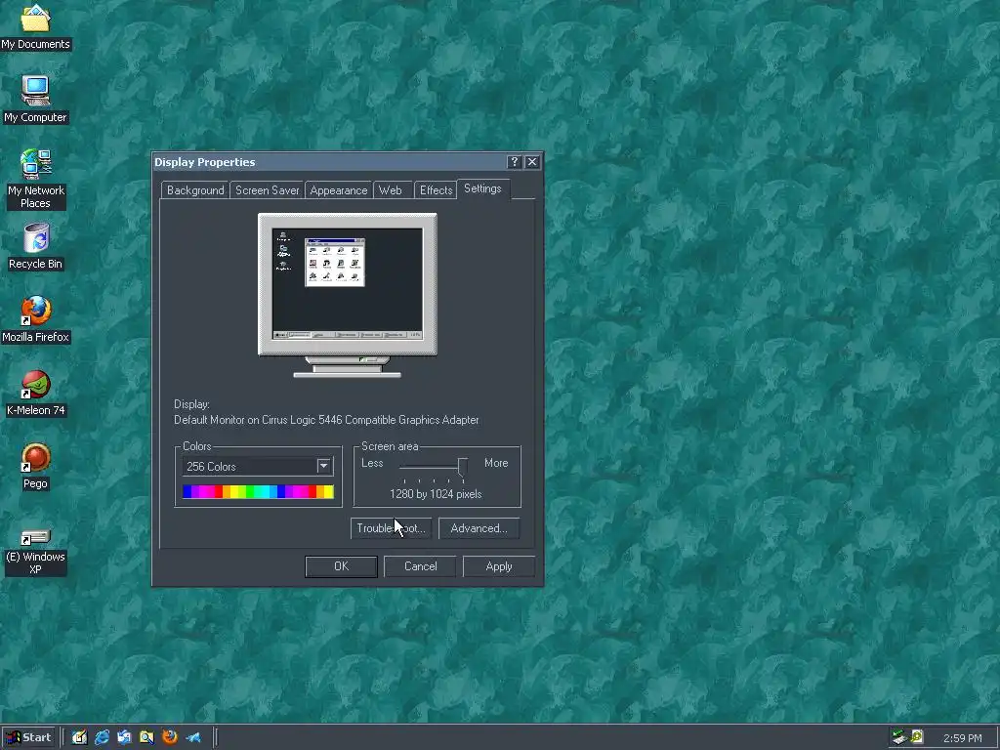This screenshot has width=1000, height=750.
Task: Launch Internet Explorer from Quick Launch
Action: 102,737
